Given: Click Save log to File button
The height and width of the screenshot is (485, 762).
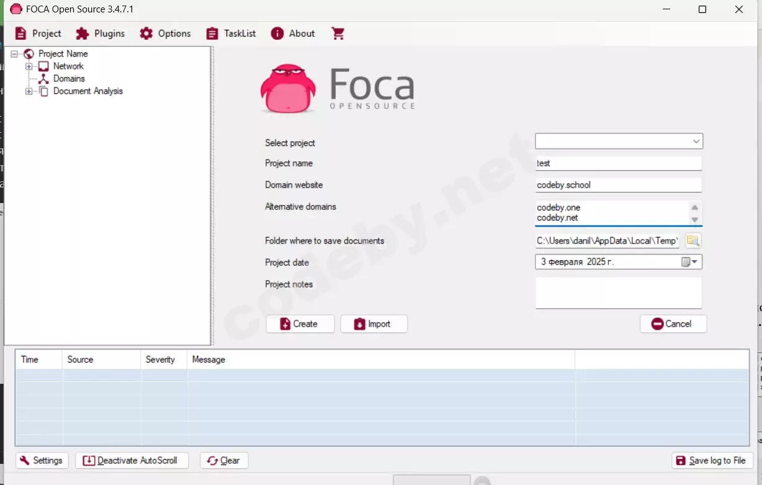Looking at the screenshot, I should 712,460.
